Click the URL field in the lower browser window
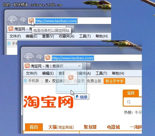This screenshot has width=155, height=136. (x=93, y=58)
